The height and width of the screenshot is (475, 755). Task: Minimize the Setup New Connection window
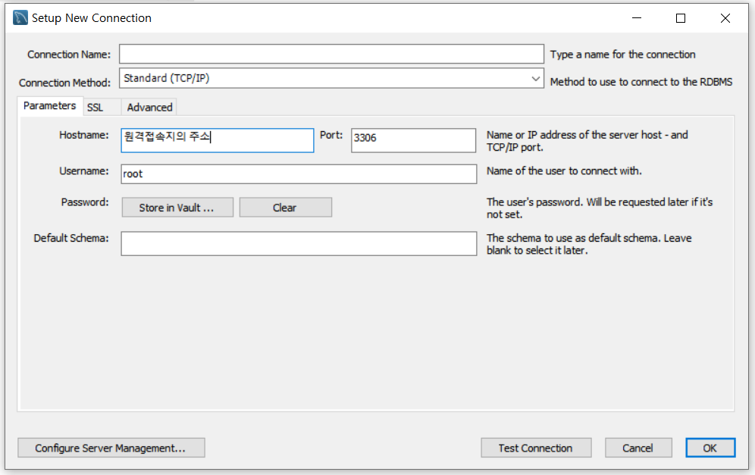pos(637,18)
